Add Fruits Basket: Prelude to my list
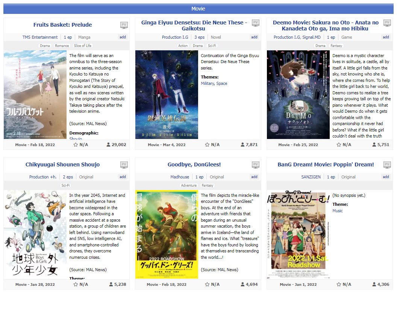The height and width of the screenshot is (320, 397). (123, 37)
